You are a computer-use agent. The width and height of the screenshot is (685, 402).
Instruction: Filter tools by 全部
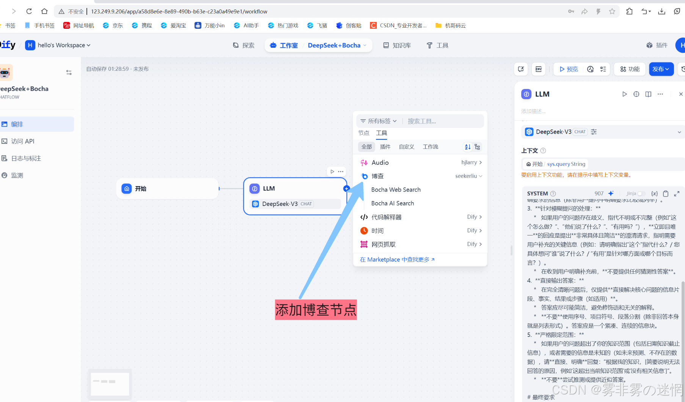click(367, 147)
